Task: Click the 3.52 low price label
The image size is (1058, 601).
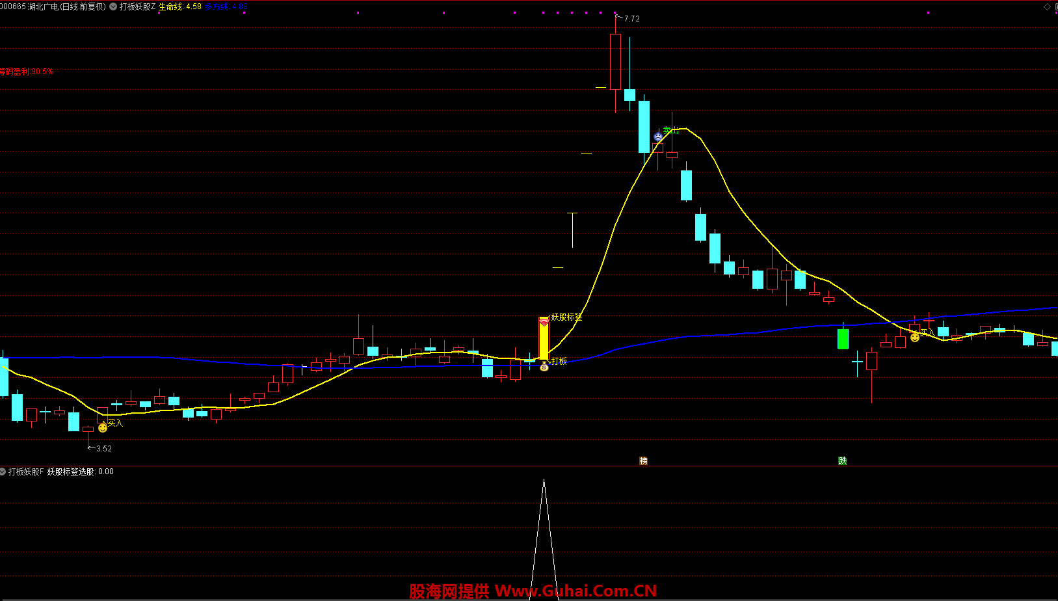Action: [104, 449]
